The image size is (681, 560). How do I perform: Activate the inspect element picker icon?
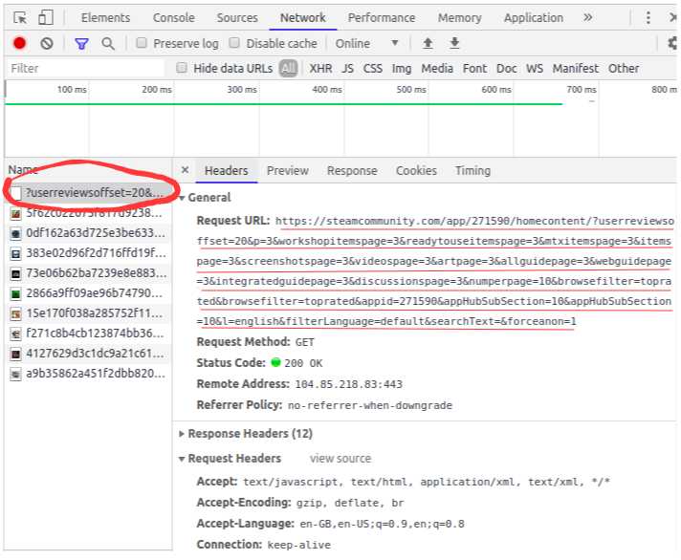pos(20,18)
